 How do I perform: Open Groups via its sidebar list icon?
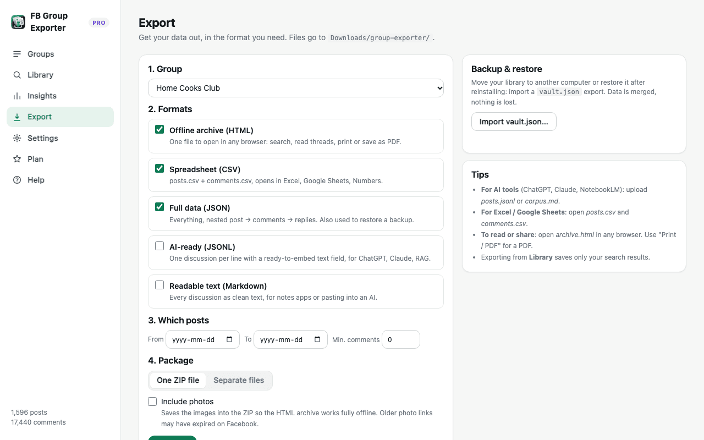click(17, 54)
